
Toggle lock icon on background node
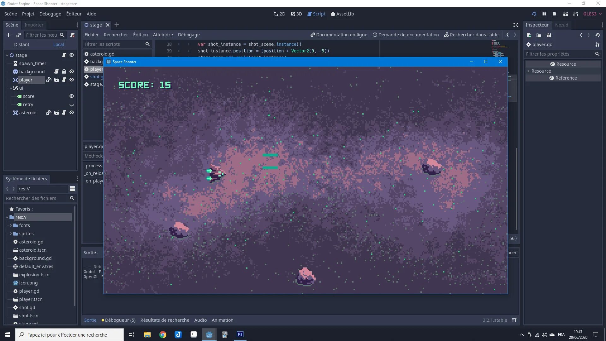click(64, 71)
